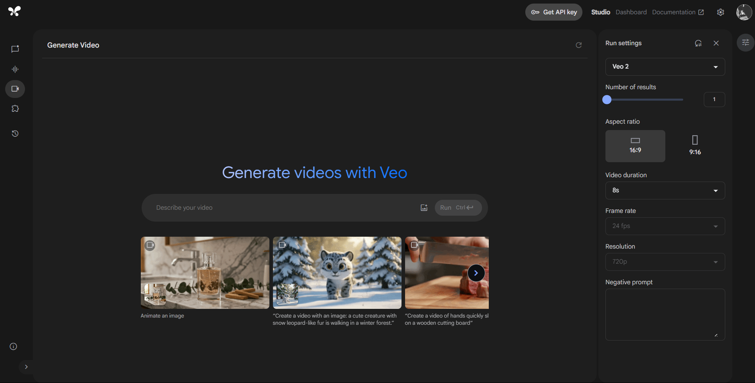The width and height of the screenshot is (755, 383).
Task: Click the external link icon next to Documentation
Action: pyautogui.click(x=701, y=12)
